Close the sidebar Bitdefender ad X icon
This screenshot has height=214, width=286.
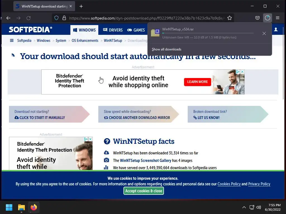coord(90,139)
